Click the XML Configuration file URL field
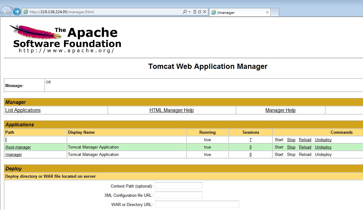This screenshot has width=363, height=210. (178, 195)
